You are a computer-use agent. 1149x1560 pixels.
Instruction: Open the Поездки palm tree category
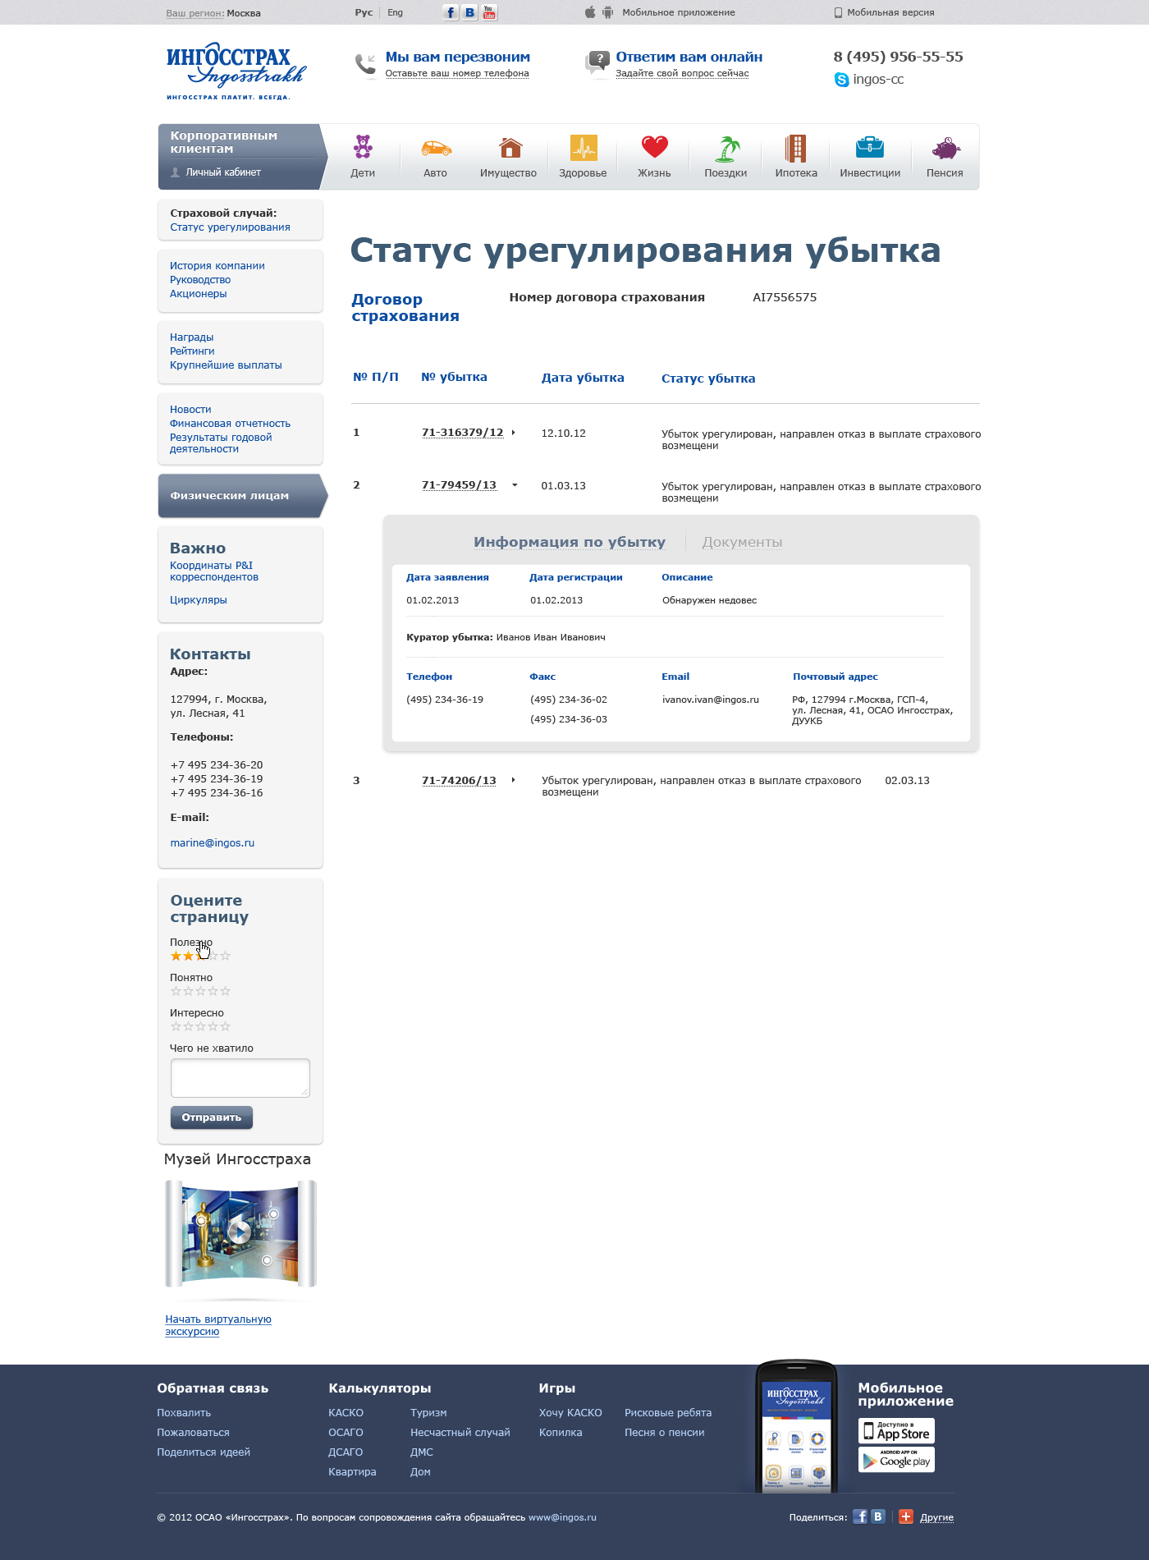[x=726, y=156]
